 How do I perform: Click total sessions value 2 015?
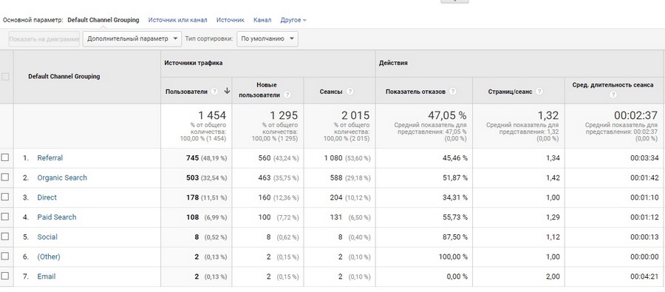355,115
